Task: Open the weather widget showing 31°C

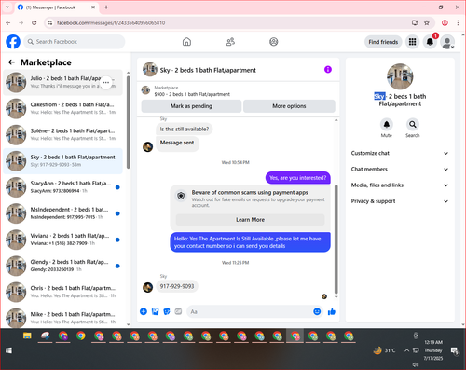Action: 384,350
